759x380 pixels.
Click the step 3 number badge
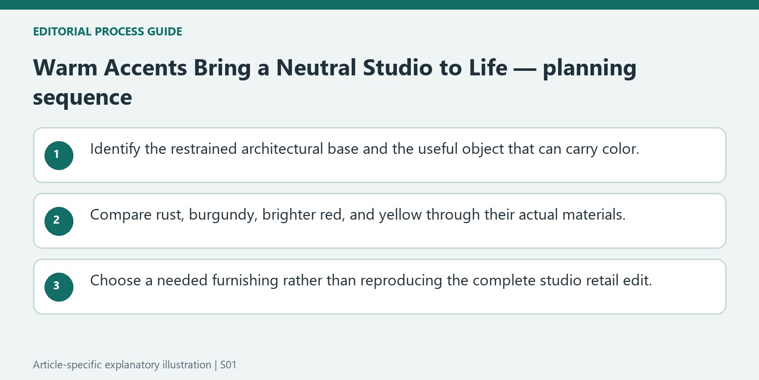[59, 287]
